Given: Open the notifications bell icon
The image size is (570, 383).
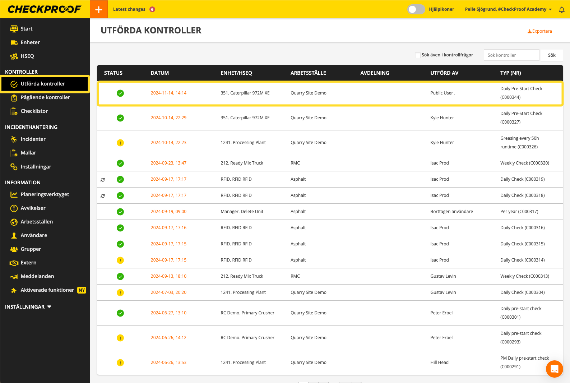Looking at the screenshot, I should click(562, 10).
